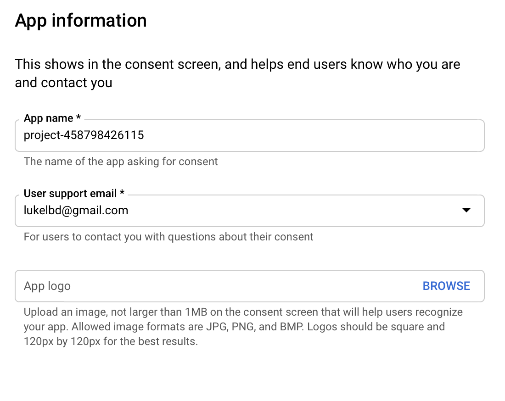
Task: Click the App logo placeholder text
Action: (x=47, y=285)
